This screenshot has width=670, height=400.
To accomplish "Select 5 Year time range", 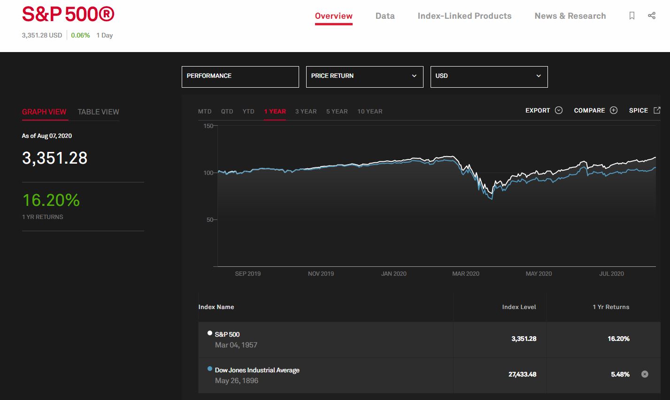I will pos(337,111).
